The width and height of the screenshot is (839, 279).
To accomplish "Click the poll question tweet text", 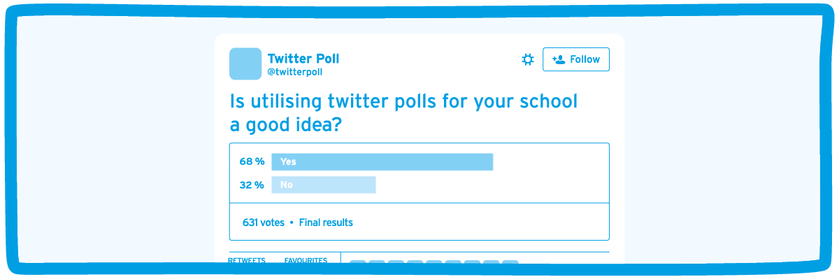I will [404, 112].
